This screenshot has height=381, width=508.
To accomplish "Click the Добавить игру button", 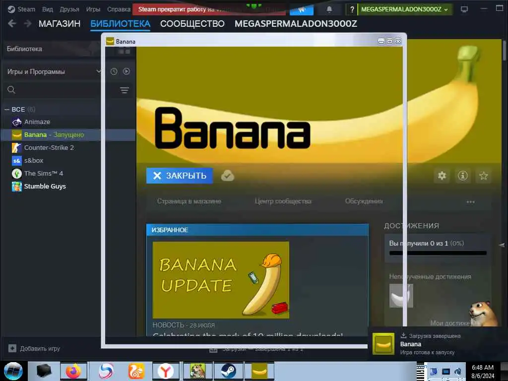I will point(34,349).
